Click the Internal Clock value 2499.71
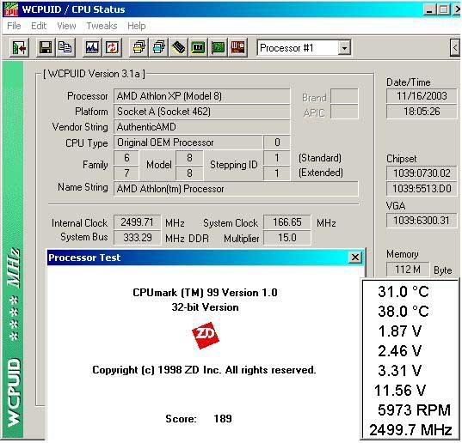Viewport: 462px width, 443px height. click(138, 222)
